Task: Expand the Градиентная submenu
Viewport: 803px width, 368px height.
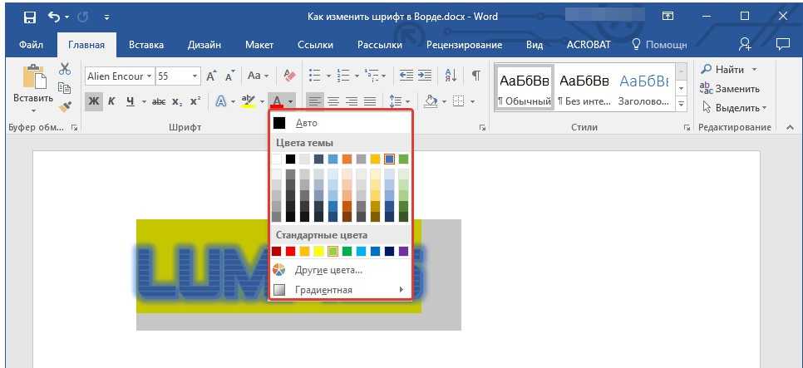Action: tap(341, 290)
